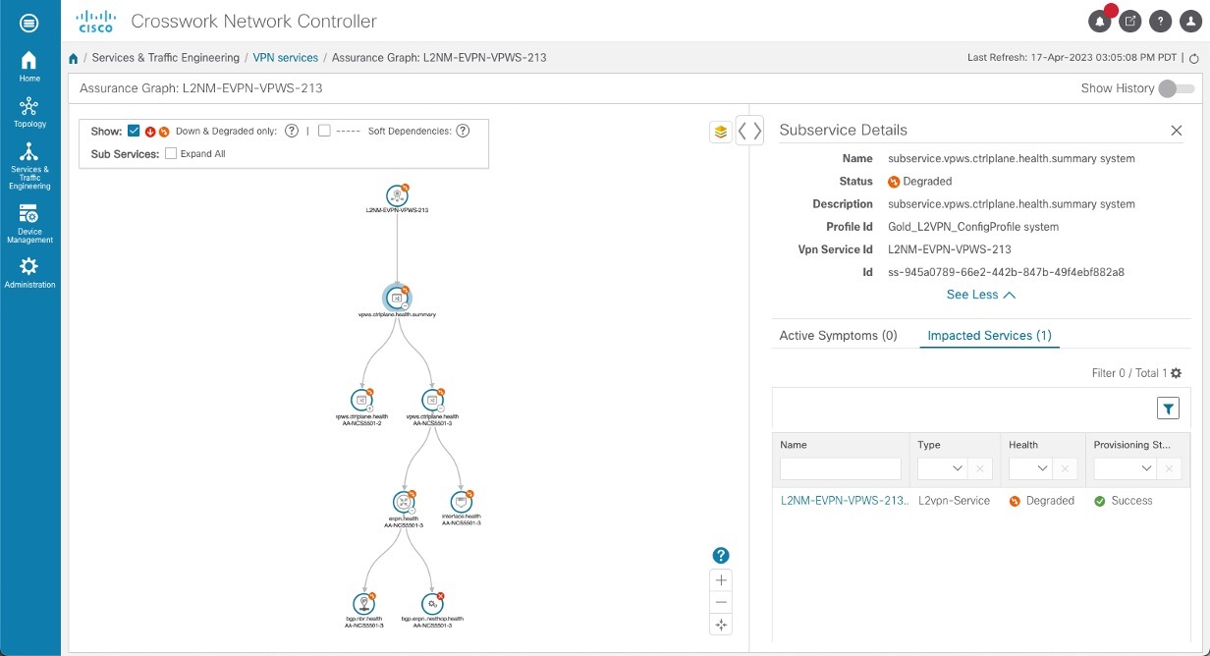The width and height of the screenshot is (1210, 656).
Task: Select the Topology icon in the left sidebar
Action: coord(29,108)
